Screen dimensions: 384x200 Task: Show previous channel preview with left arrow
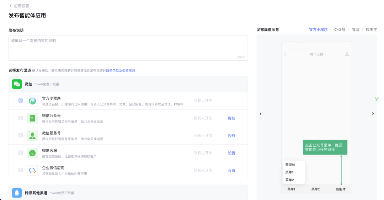coord(261,114)
